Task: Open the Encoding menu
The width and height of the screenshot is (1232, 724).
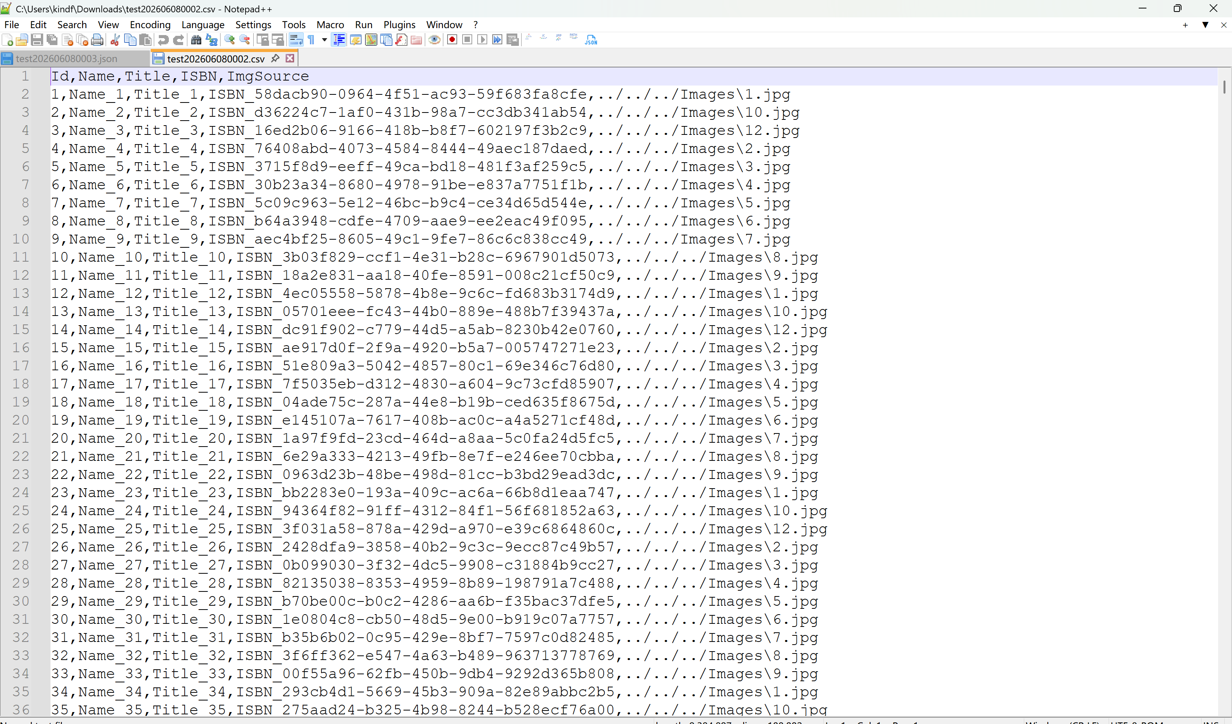Action: click(x=150, y=25)
